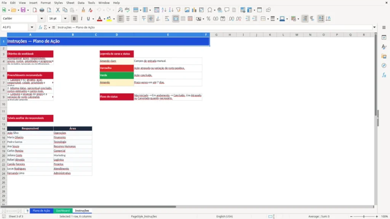The height and width of the screenshot is (219, 390).
Task: Open Borders dropdown arrow
Action: pos(268,19)
